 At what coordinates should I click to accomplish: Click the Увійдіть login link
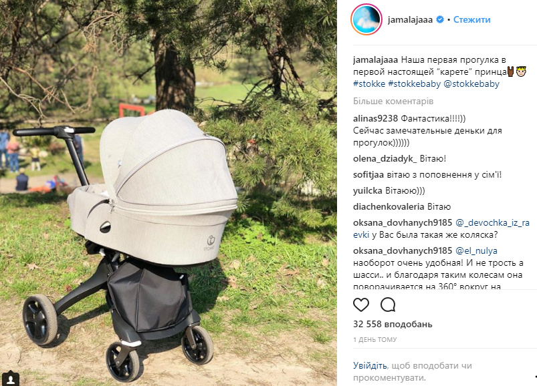tap(370, 365)
